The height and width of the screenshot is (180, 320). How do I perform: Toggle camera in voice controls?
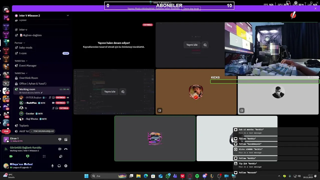coord(11,156)
